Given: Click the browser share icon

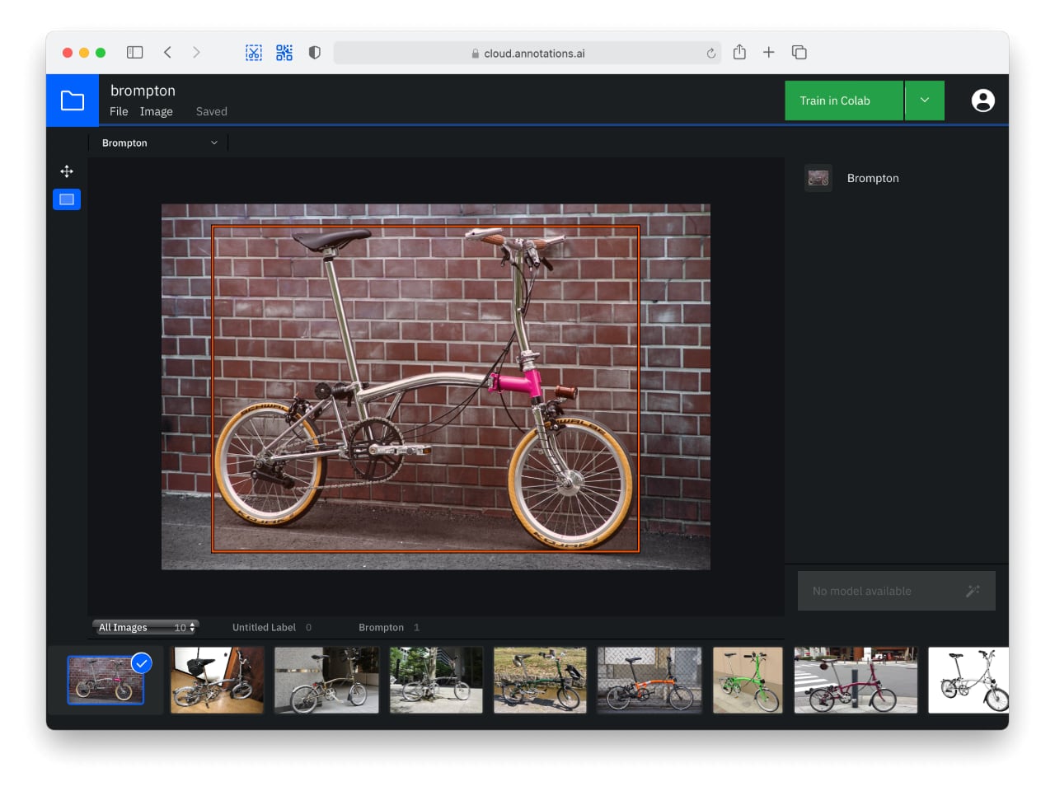Looking at the screenshot, I should tap(739, 53).
